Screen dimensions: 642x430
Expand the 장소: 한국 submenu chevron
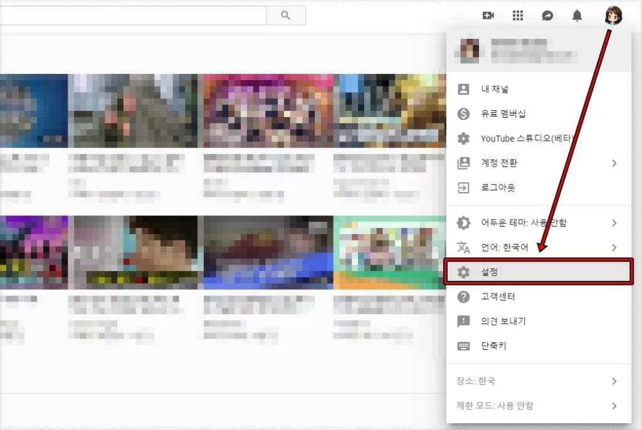click(614, 381)
